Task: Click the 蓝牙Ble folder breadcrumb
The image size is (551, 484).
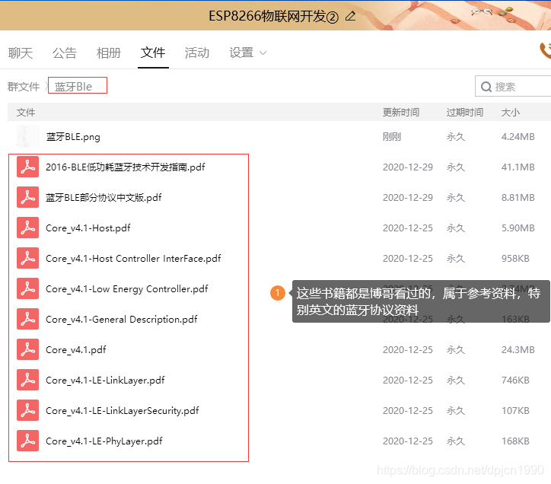Action: [x=74, y=87]
